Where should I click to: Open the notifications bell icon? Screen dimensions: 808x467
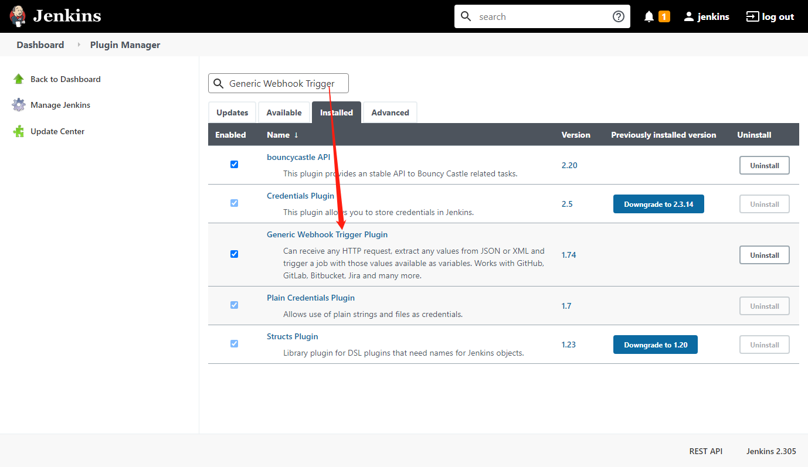[649, 16]
